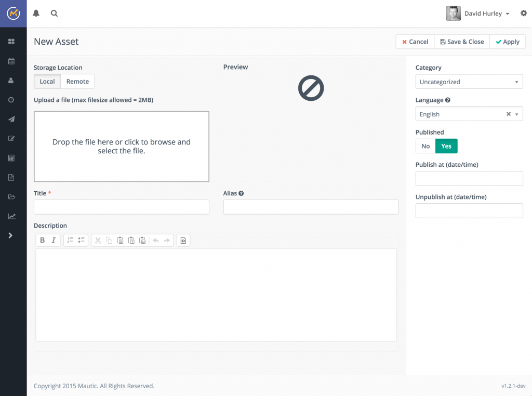Open the clock sidebar icon

click(x=11, y=100)
